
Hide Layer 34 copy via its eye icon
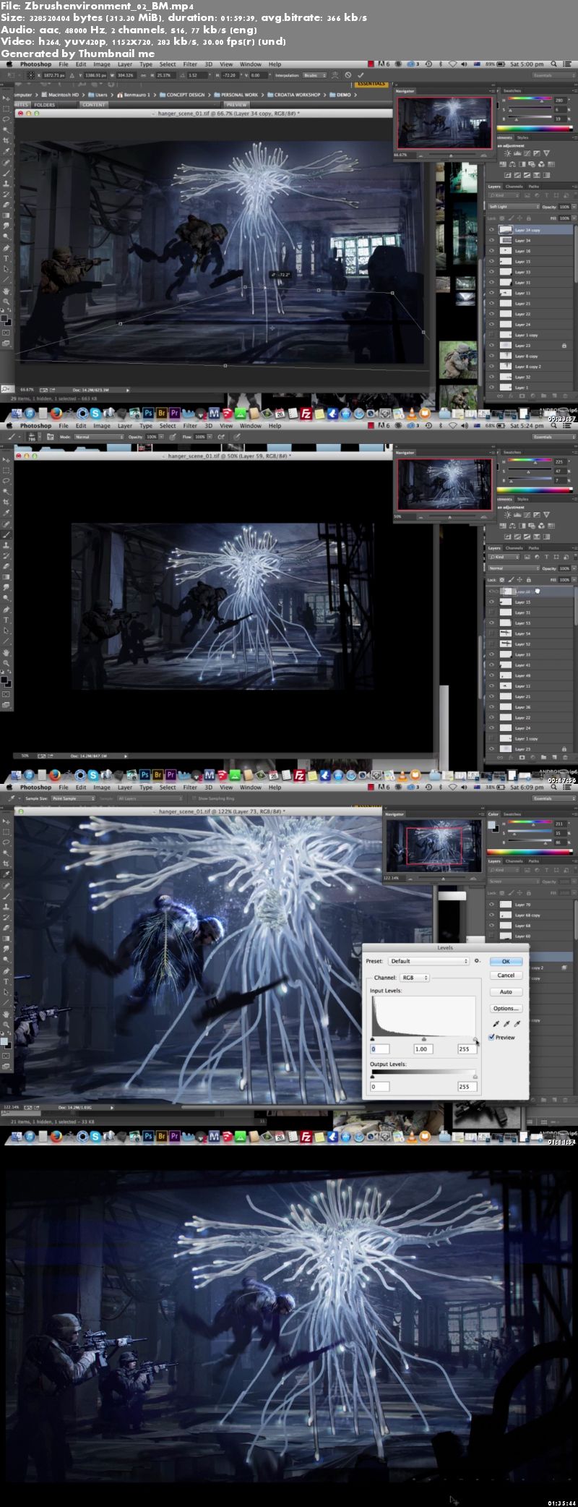(492, 230)
